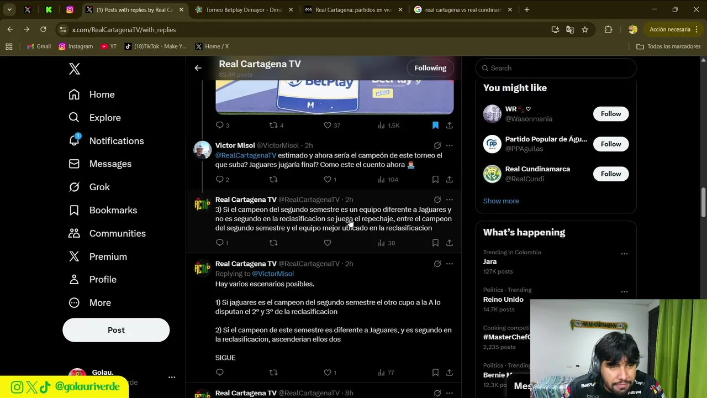This screenshot has width=707, height=398.
Task: Open the @RealCartagenaTV mention link
Action: [245, 155]
